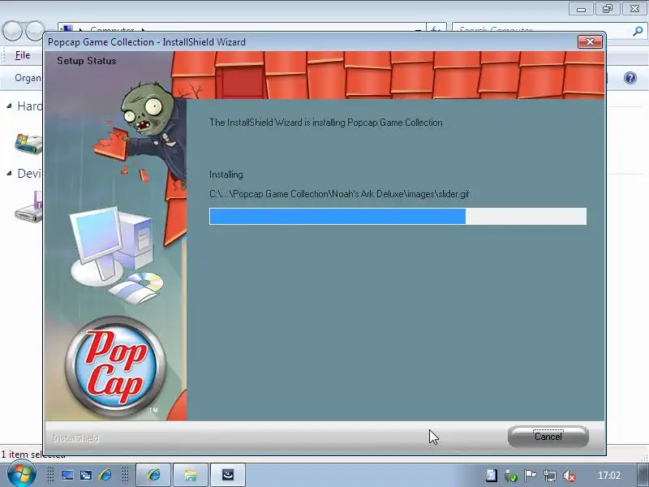Switch to Internet Explorer taskbar button
The image size is (649, 487).
click(x=153, y=475)
